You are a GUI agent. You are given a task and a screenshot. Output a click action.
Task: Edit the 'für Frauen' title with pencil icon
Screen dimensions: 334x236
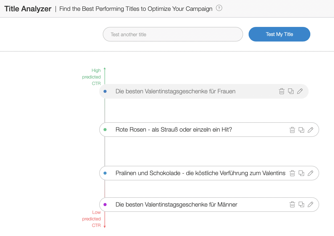tap(300, 91)
